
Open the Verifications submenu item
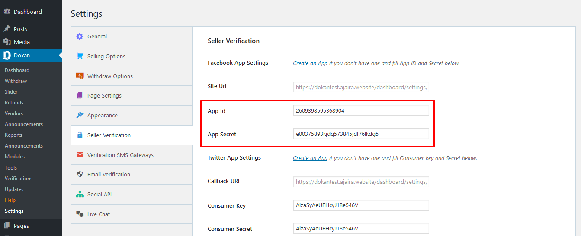[19, 178]
